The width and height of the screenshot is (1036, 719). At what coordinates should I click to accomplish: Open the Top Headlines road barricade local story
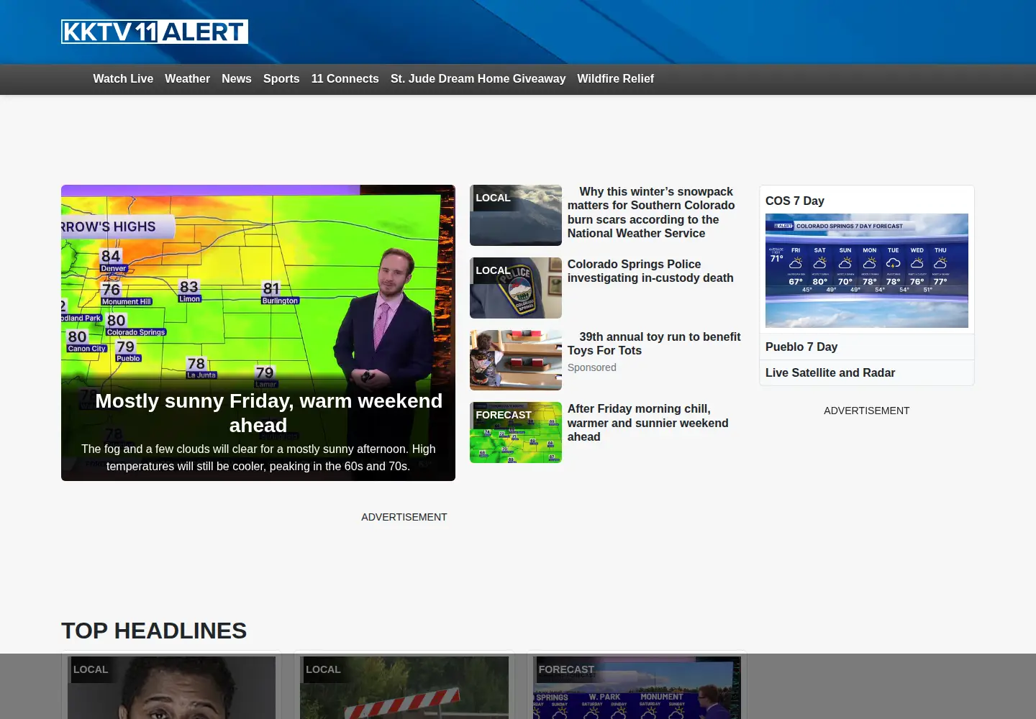404,687
